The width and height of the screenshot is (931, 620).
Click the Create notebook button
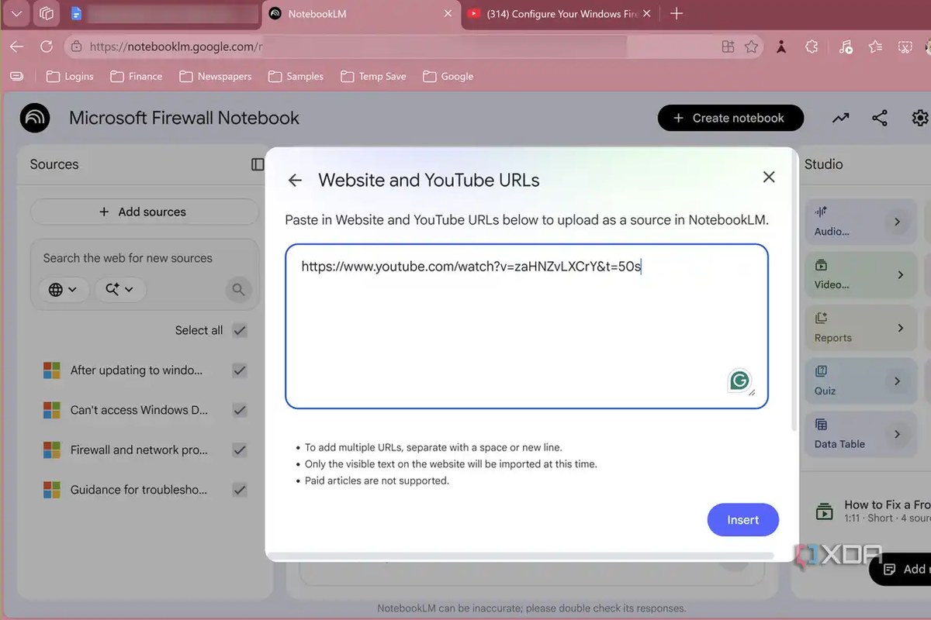pos(730,118)
